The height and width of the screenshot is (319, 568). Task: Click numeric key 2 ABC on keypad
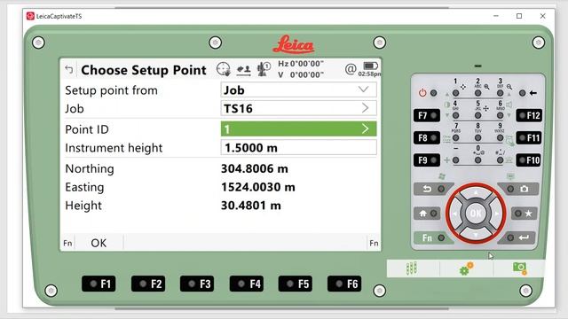(477, 93)
